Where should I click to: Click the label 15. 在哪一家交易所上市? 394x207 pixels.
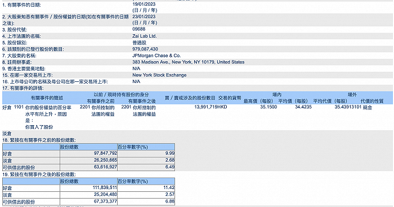coord(28,75)
